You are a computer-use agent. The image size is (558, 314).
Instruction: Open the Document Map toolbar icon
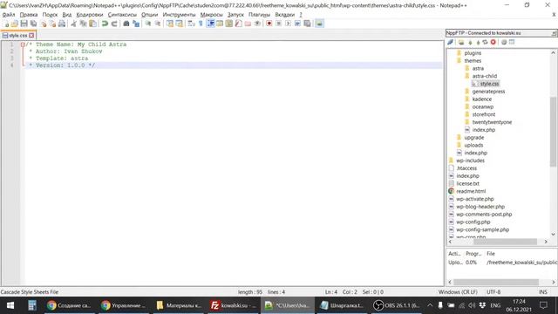click(x=229, y=24)
